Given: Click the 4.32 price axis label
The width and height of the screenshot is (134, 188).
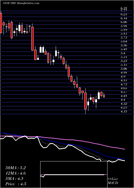Looking at the screenshot, I should [x=124, y=104].
